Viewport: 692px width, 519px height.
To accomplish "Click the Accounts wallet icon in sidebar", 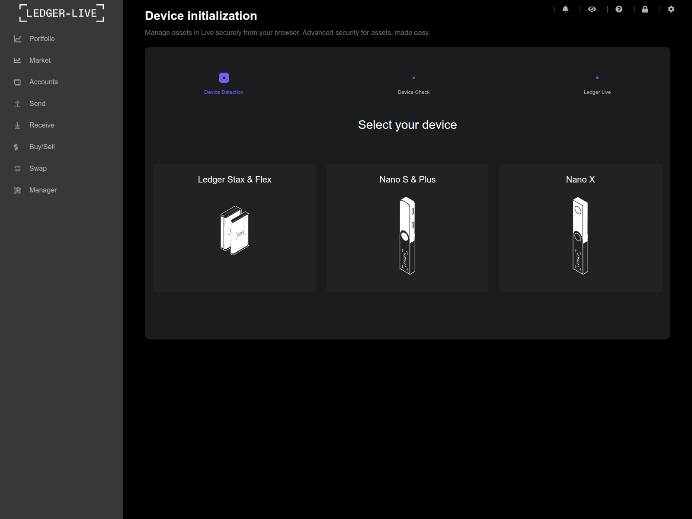I will [17, 82].
